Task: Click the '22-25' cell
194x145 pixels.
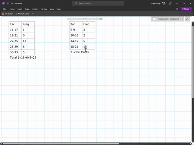Action: click(15, 41)
